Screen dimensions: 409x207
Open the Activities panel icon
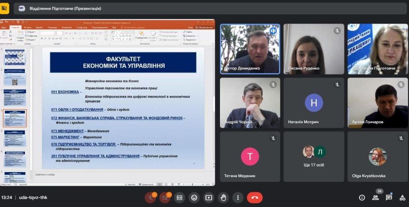402,197
